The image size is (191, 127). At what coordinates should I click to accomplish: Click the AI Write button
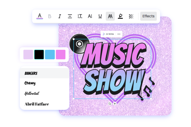(x=108, y=34)
